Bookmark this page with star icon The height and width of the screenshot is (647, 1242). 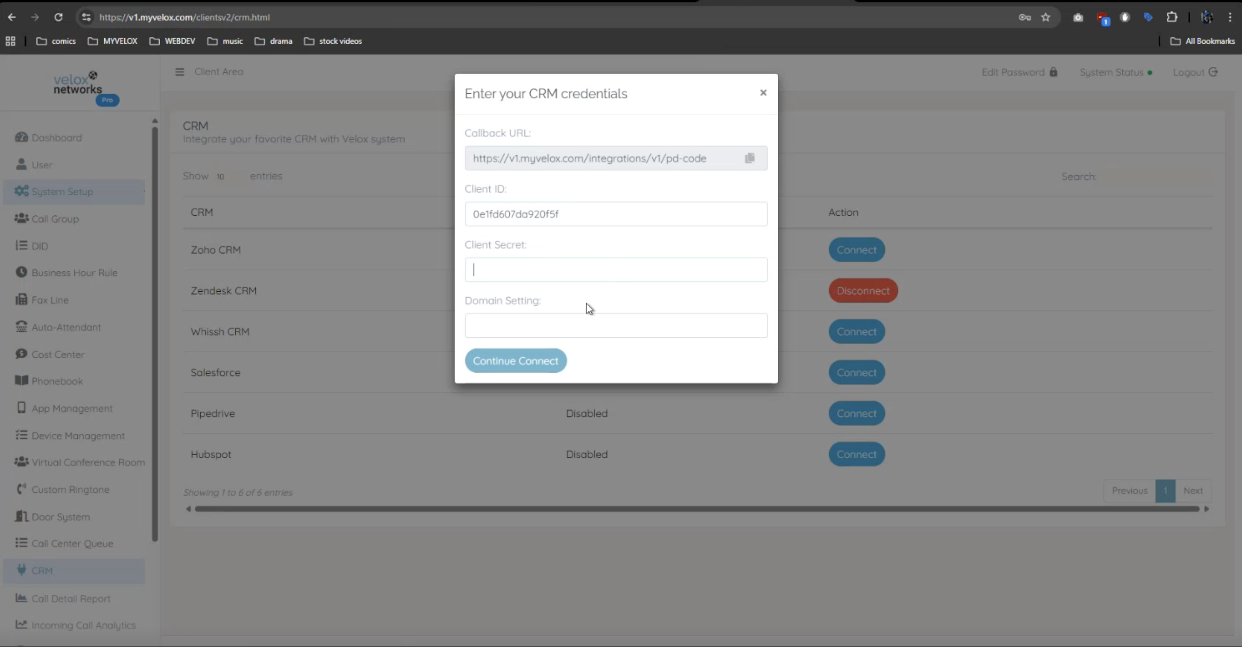coord(1045,17)
